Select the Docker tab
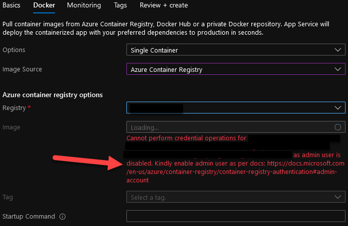The width and height of the screenshot is (348, 226). [x=44, y=5]
